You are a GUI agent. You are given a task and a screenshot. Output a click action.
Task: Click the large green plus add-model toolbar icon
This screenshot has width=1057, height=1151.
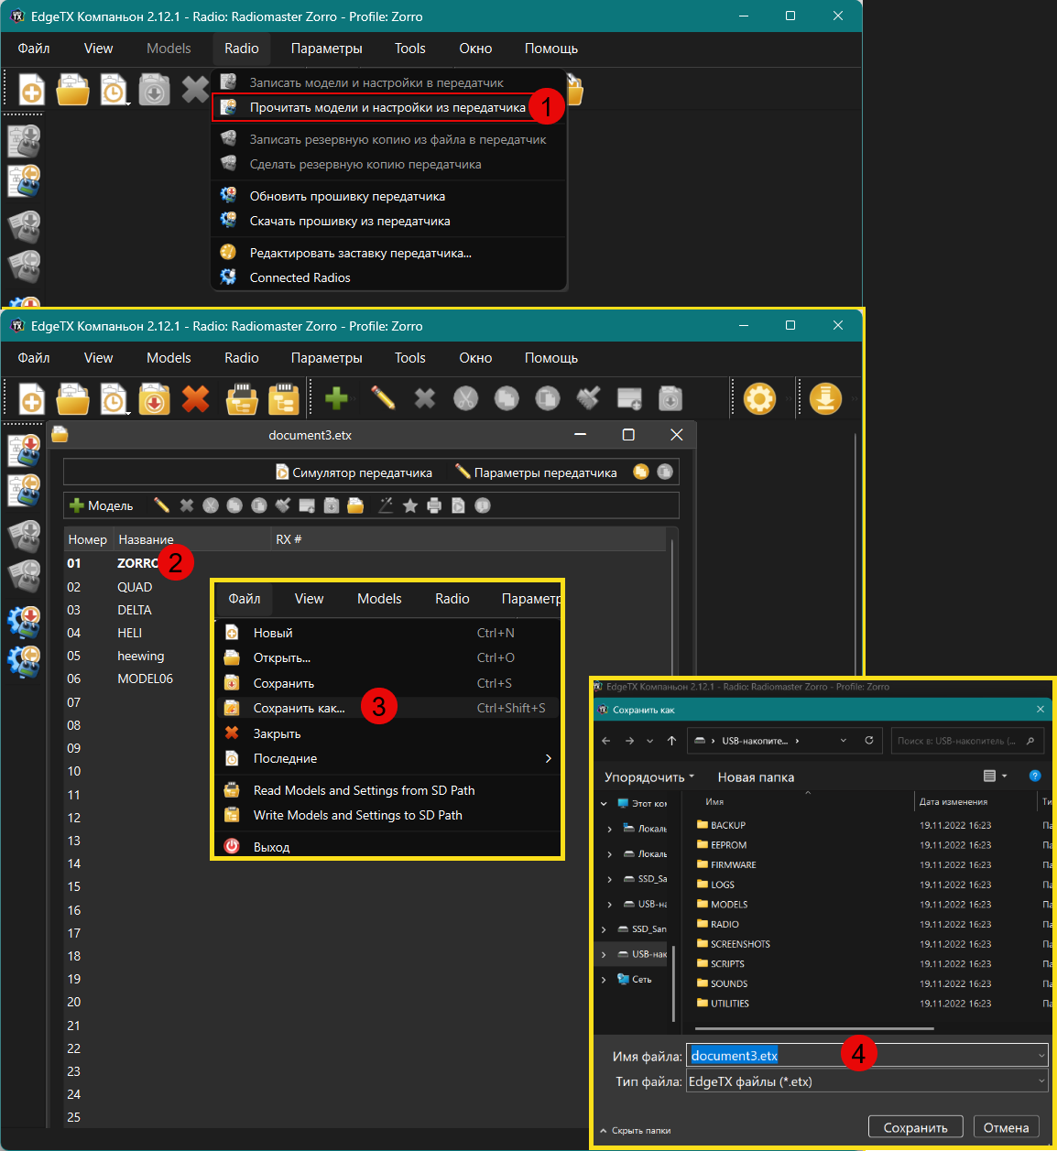336,398
